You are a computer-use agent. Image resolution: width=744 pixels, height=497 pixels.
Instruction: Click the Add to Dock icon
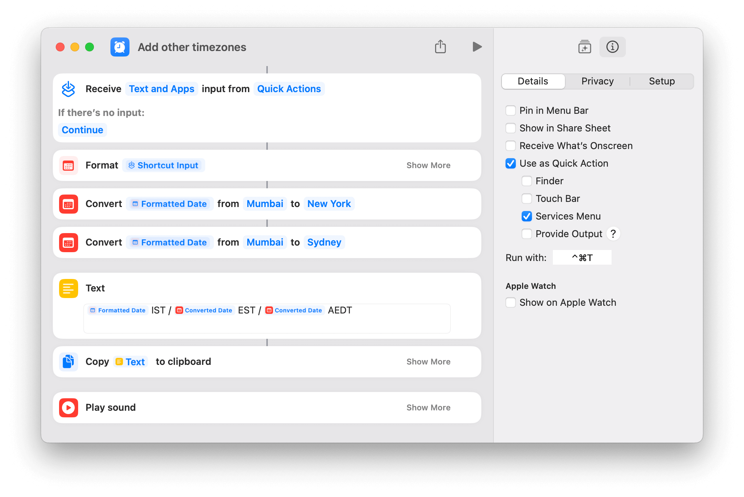tap(584, 47)
